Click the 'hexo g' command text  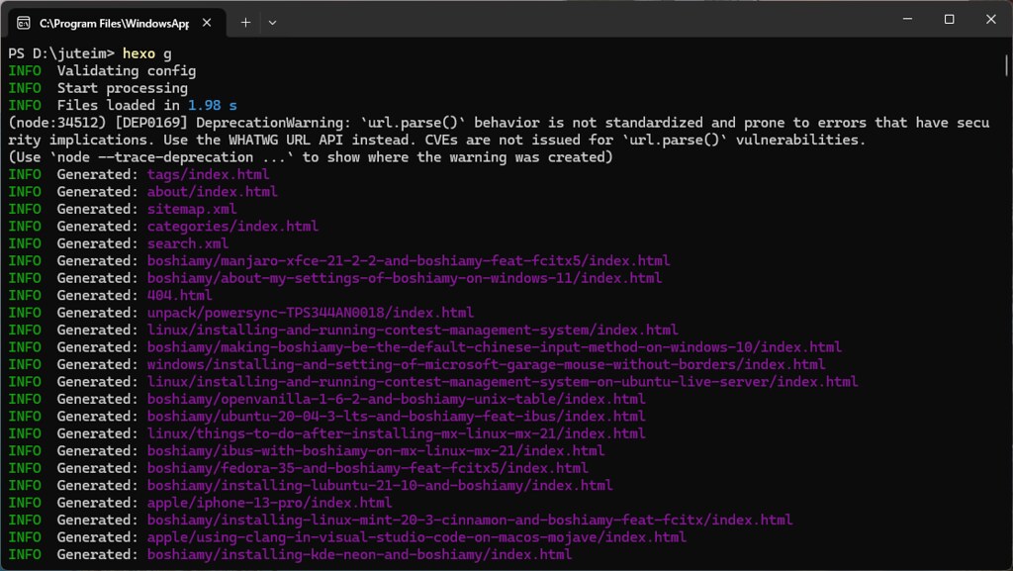(146, 53)
